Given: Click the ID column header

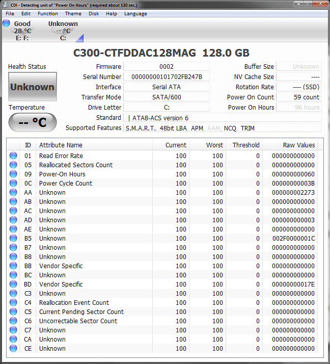Looking at the screenshot, I should (28, 145).
